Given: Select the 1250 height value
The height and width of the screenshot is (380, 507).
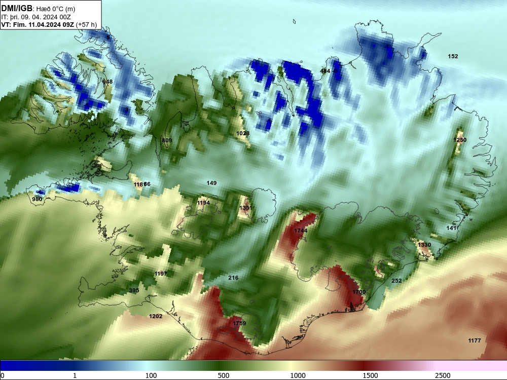Looking at the screenshot, I should coord(460,140).
